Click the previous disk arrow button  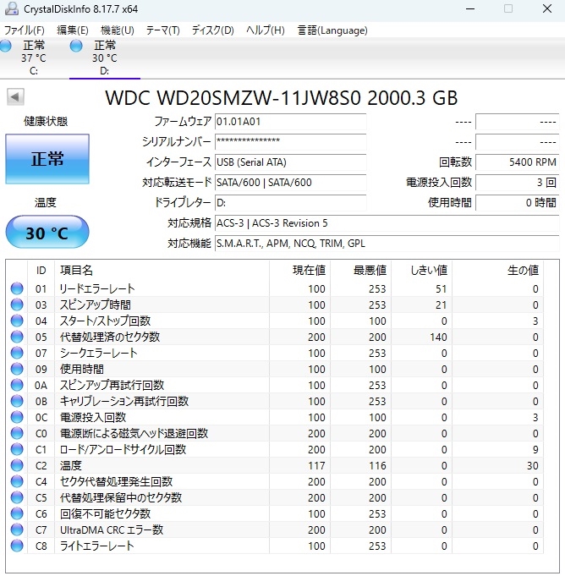pyautogui.click(x=15, y=97)
